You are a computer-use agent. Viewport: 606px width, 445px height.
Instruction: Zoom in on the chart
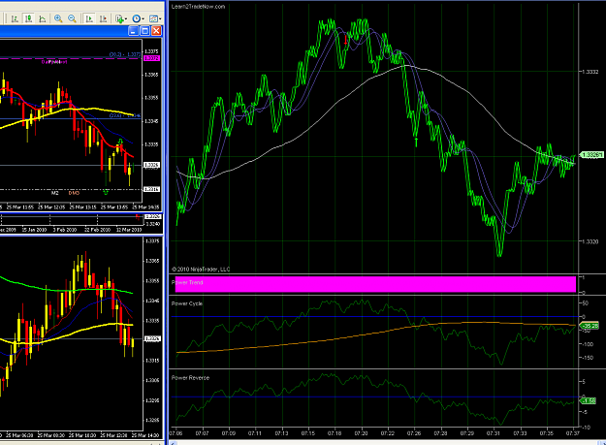(58, 18)
